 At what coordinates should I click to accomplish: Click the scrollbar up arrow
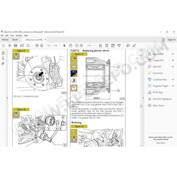point(141,50)
